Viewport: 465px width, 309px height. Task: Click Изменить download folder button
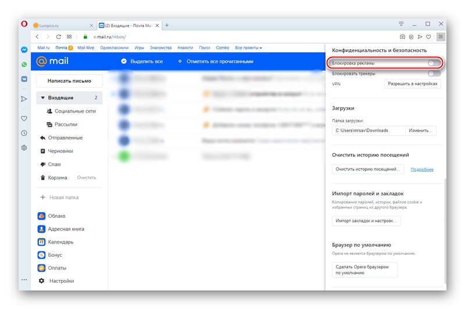tap(420, 130)
